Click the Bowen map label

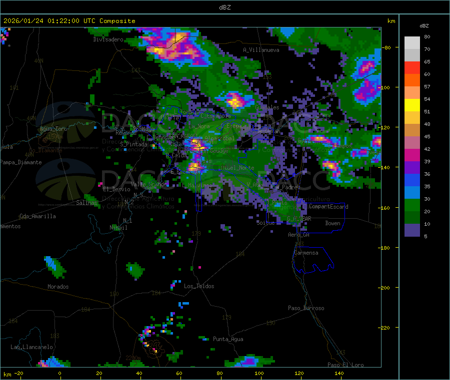[x=332, y=223]
